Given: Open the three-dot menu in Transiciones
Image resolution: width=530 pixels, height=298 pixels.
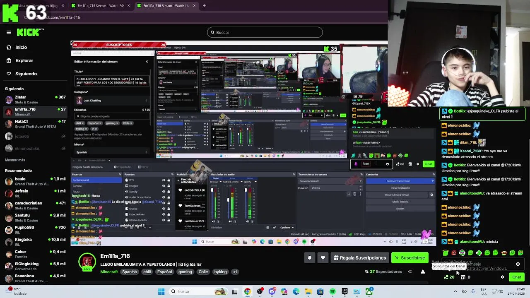Looking at the screenshot, I should (360, 194).
